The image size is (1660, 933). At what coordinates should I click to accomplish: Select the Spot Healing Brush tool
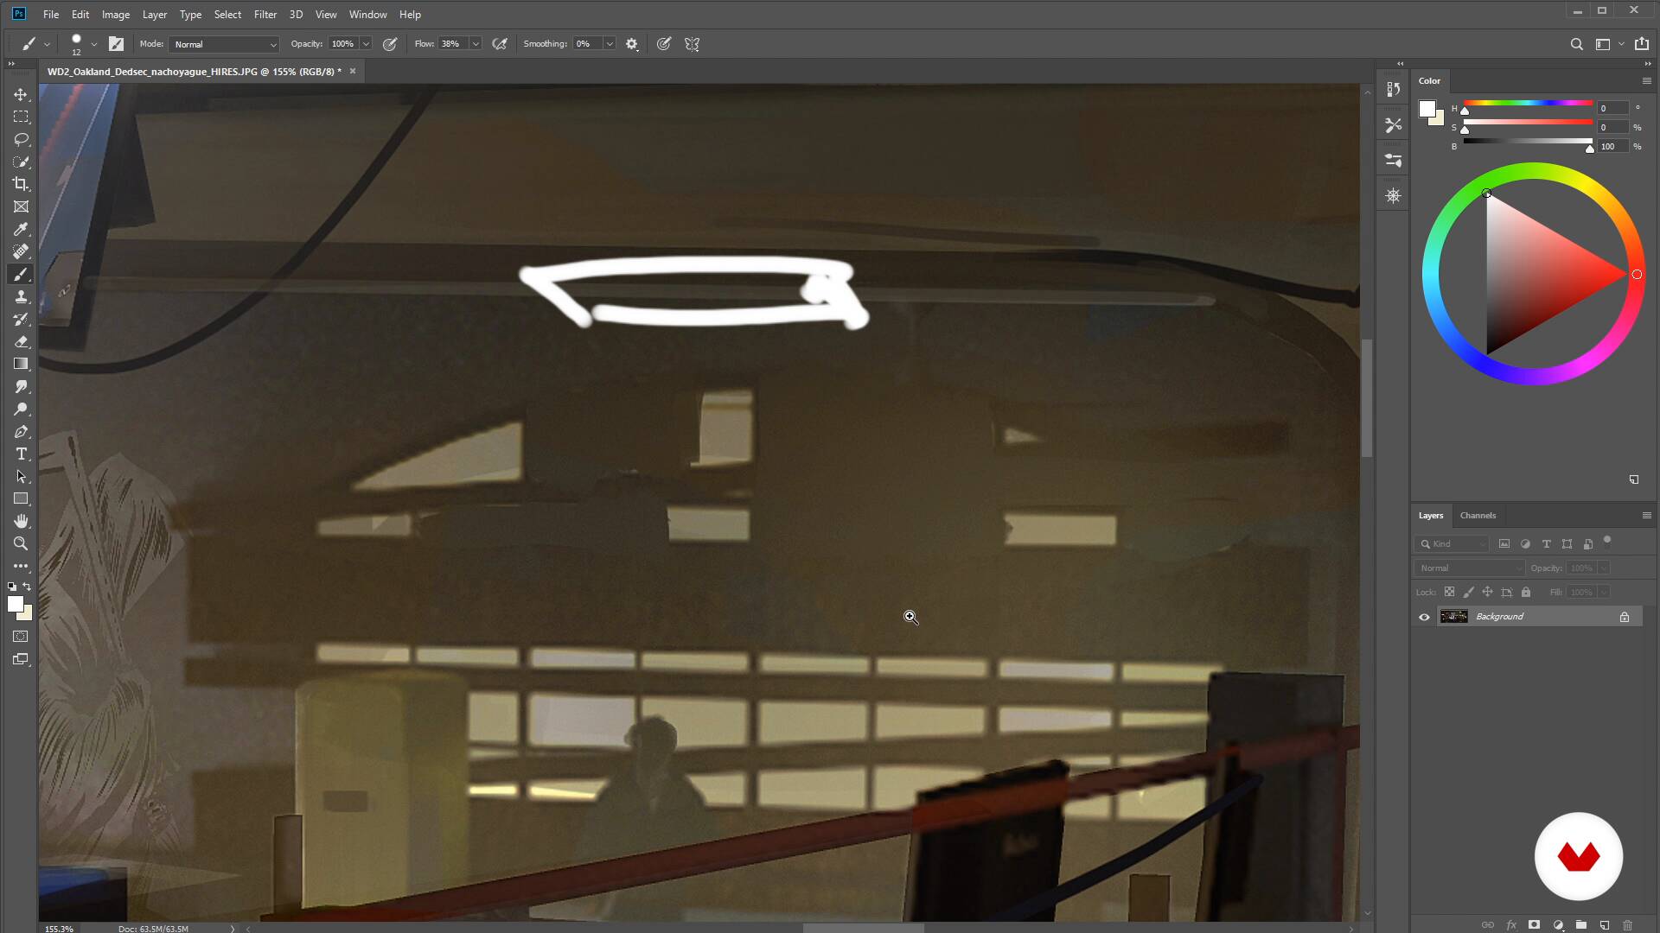pyautogui.click(x=21, y=251)
